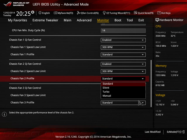Click Last Modified
Screen dimensions: 187x140
tap(153, 132)
